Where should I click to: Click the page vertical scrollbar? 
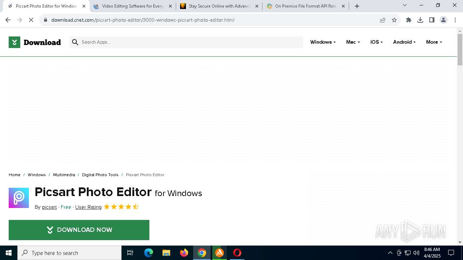pyautogui.click(x=460, y=49)
